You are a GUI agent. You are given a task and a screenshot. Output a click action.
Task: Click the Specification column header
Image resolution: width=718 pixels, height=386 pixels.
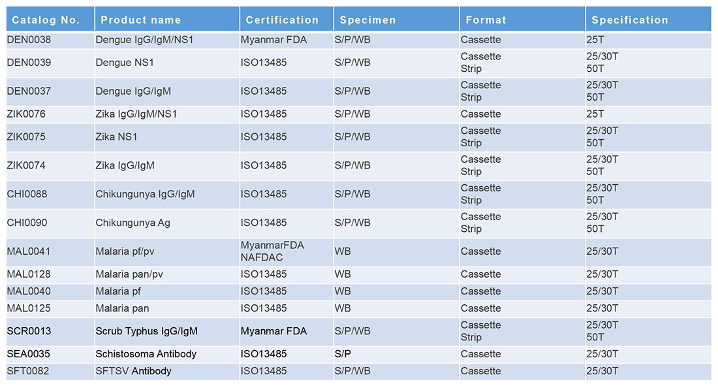pos(630,20)
